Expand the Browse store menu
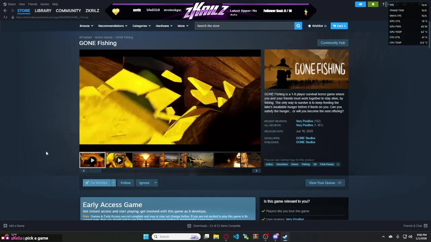 click(86, 26)
